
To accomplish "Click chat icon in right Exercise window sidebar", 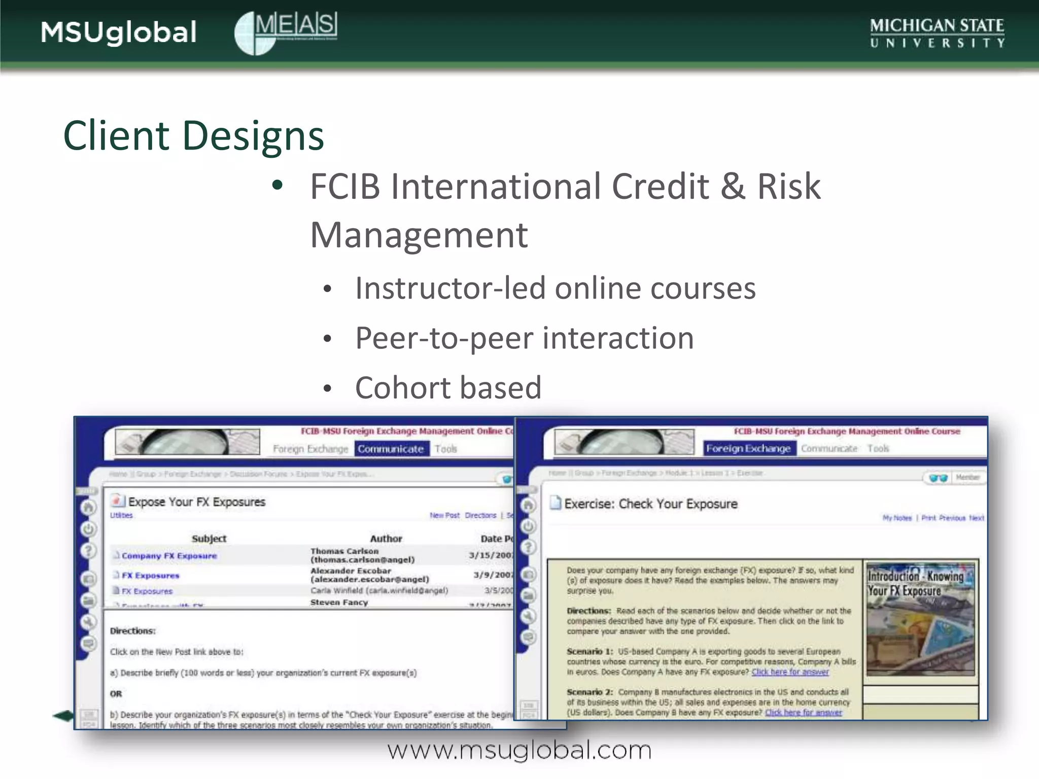I will pos(529,638).
